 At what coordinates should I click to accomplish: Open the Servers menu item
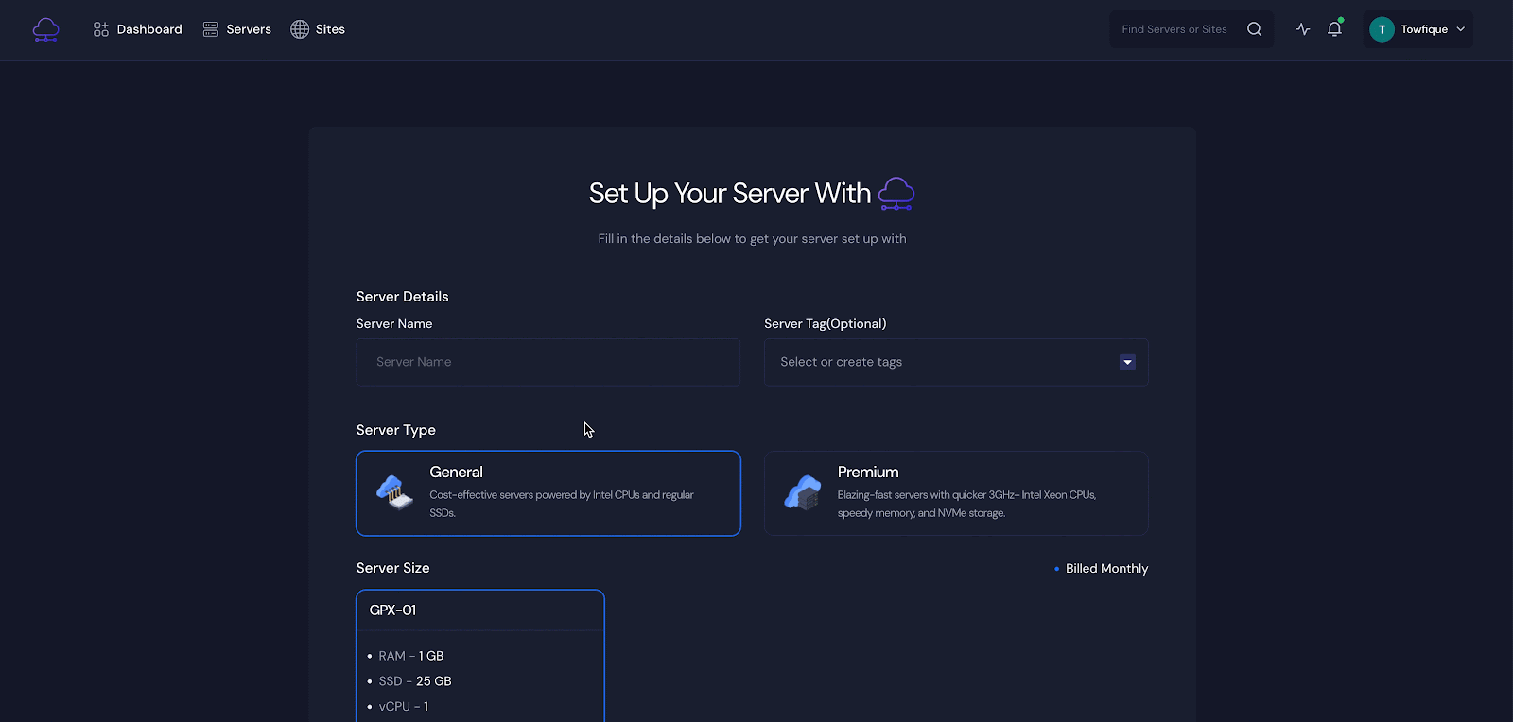[249, 29]
